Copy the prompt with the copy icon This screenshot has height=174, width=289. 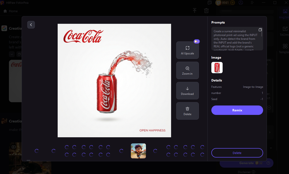point(260,30)
